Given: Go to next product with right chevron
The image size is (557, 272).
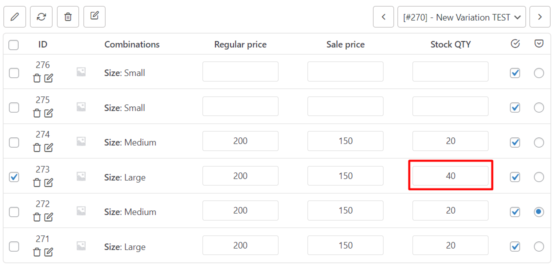Looking at the screenshot, I should [539, 16].
